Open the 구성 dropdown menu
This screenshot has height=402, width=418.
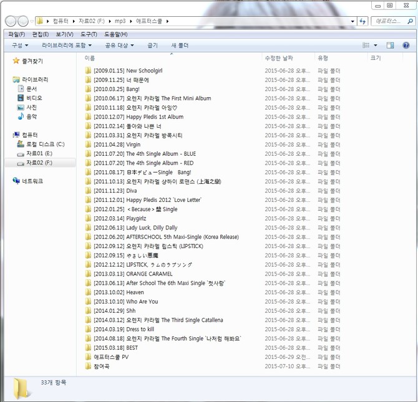pyautogui.click(x=20, y=45)
